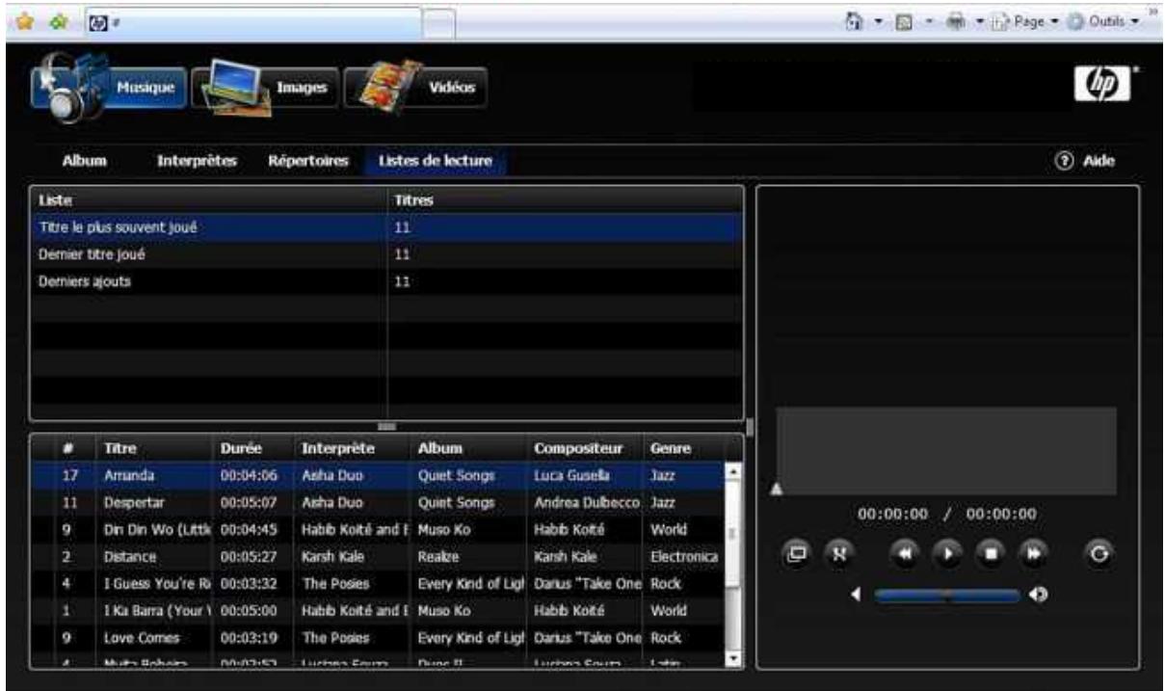Sort tracks by Genre column

(x=683, y=448)
